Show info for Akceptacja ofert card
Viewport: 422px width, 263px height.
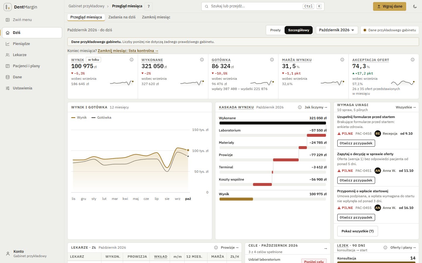coord(413,60)
